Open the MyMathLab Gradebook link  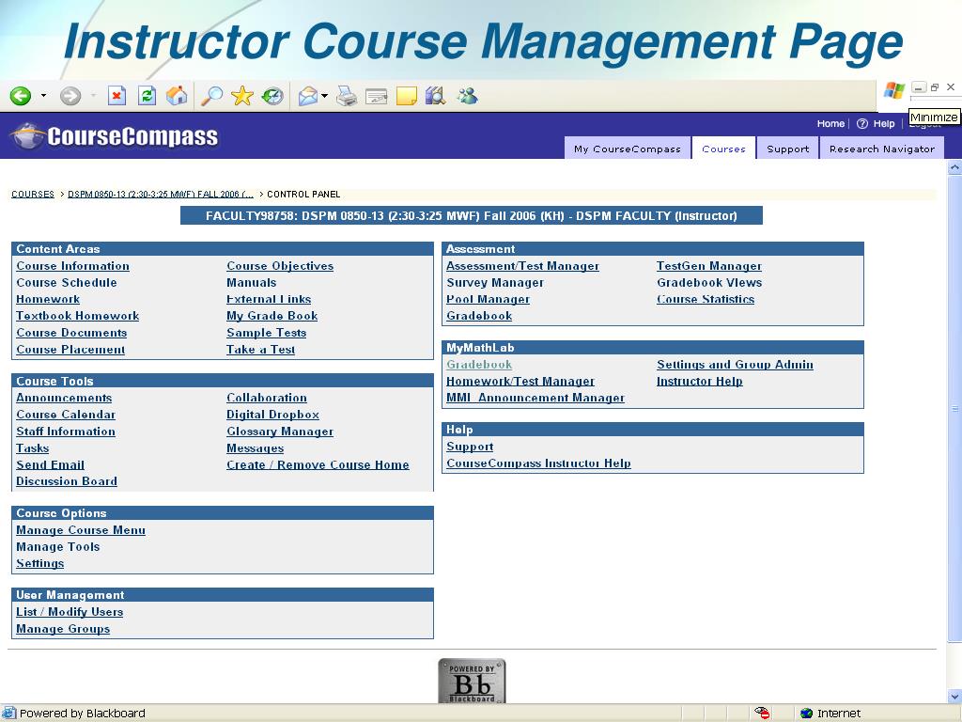click(x=478, y=365)
